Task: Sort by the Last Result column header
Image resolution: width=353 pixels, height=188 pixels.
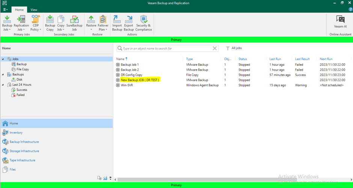Action: tap(302, 59)
